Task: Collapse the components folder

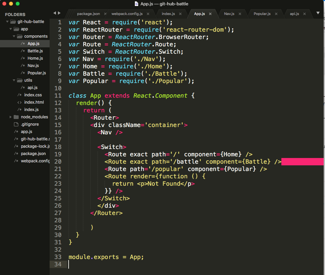Action: 14,36
